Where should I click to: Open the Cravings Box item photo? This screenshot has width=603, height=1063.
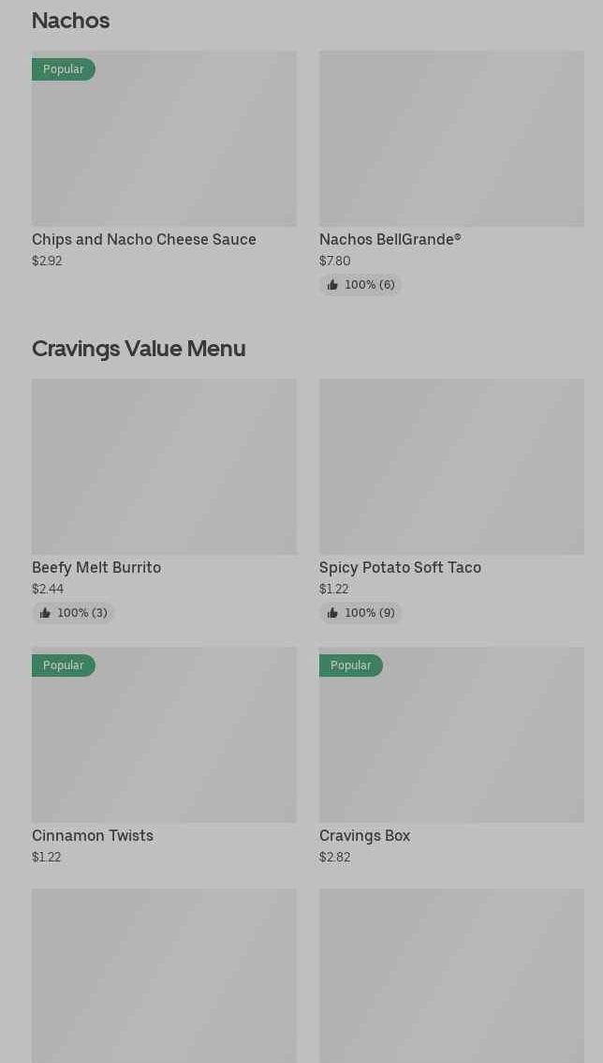[x=451, y=744]
